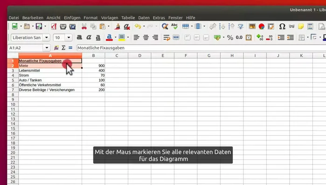Click the insert rows icon
The width and height of the screenshot is (326, 185).
[x=186, y=26]
